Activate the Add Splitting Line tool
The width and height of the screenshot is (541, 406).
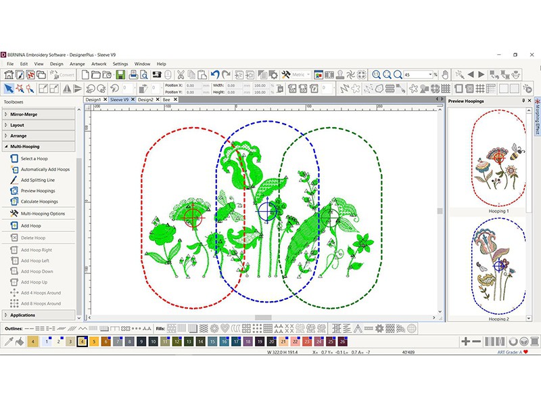(37, 180)
